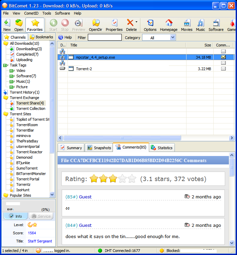Open the mininova site entry

click(23, 136)
